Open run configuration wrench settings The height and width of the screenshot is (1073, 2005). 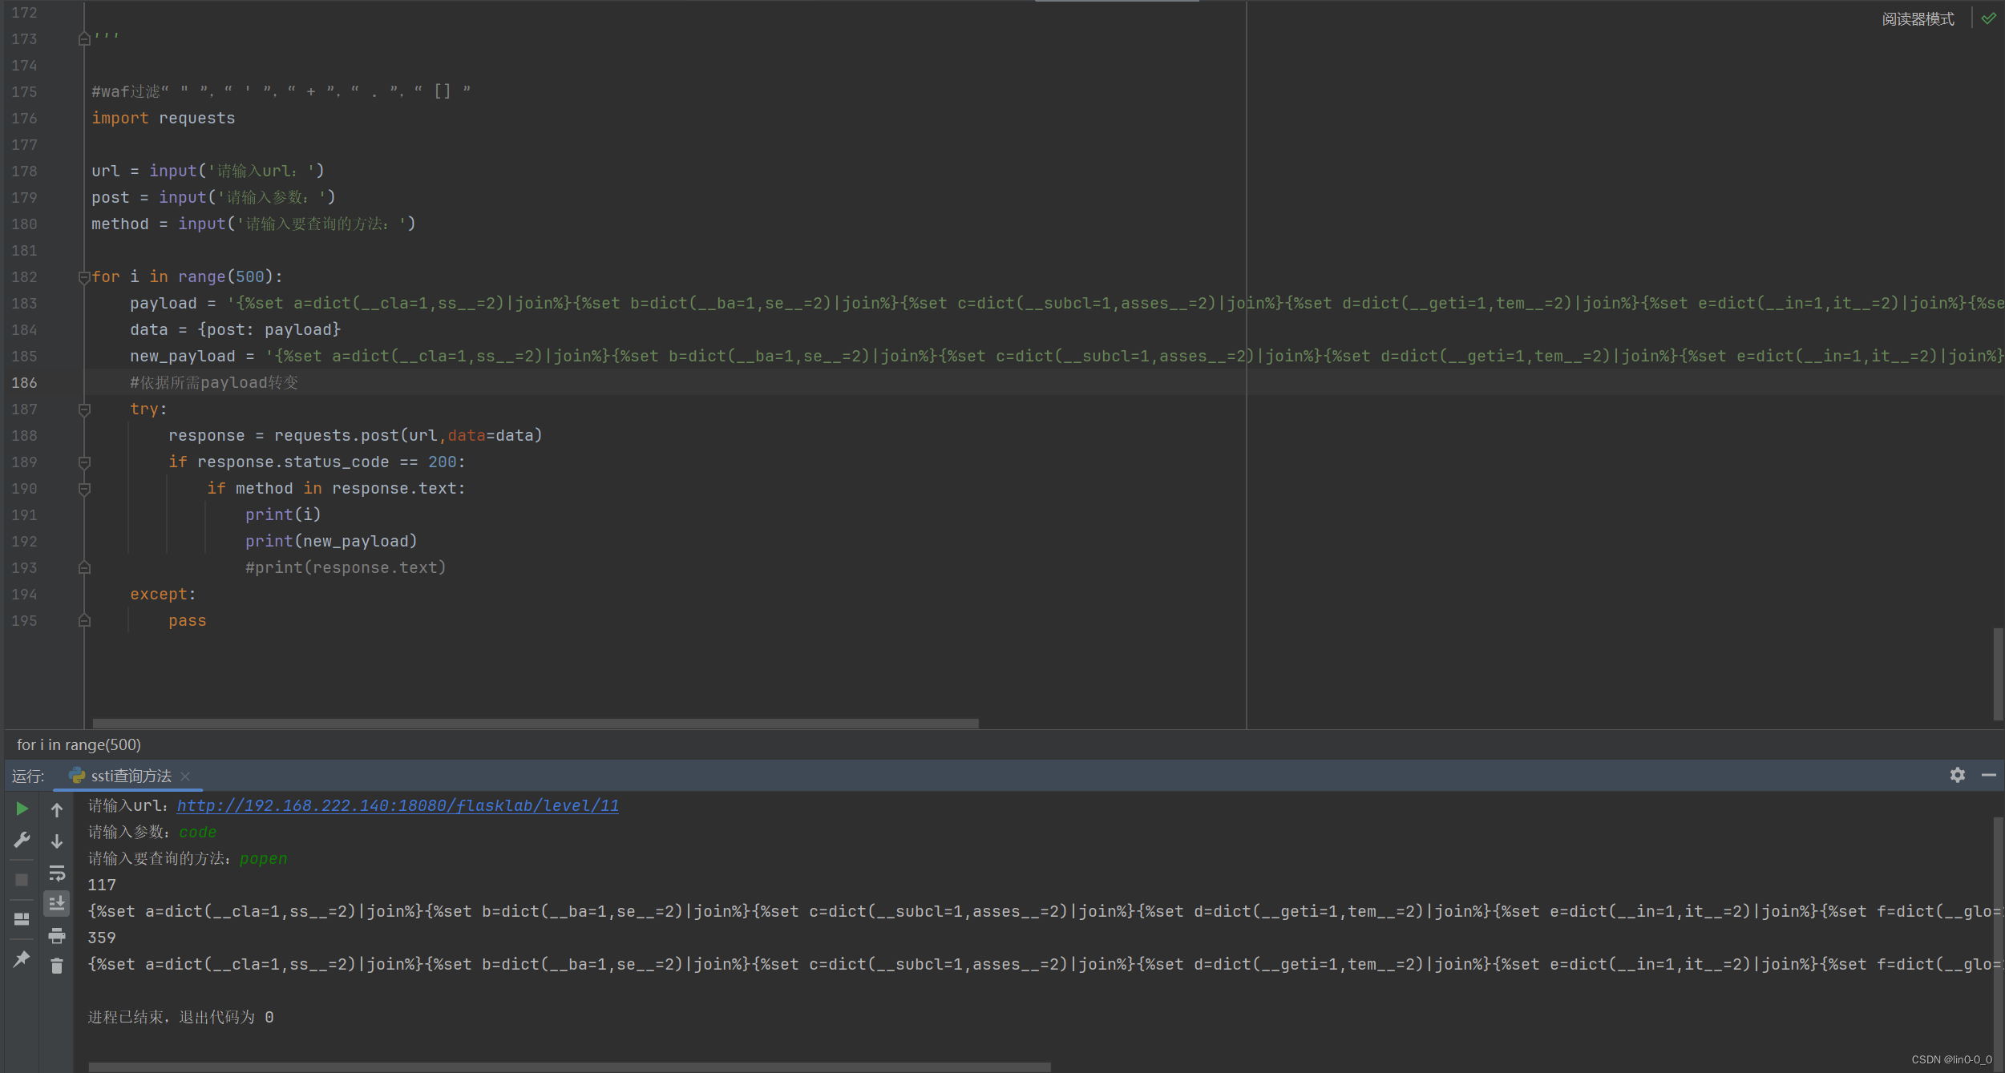point(22,840)
